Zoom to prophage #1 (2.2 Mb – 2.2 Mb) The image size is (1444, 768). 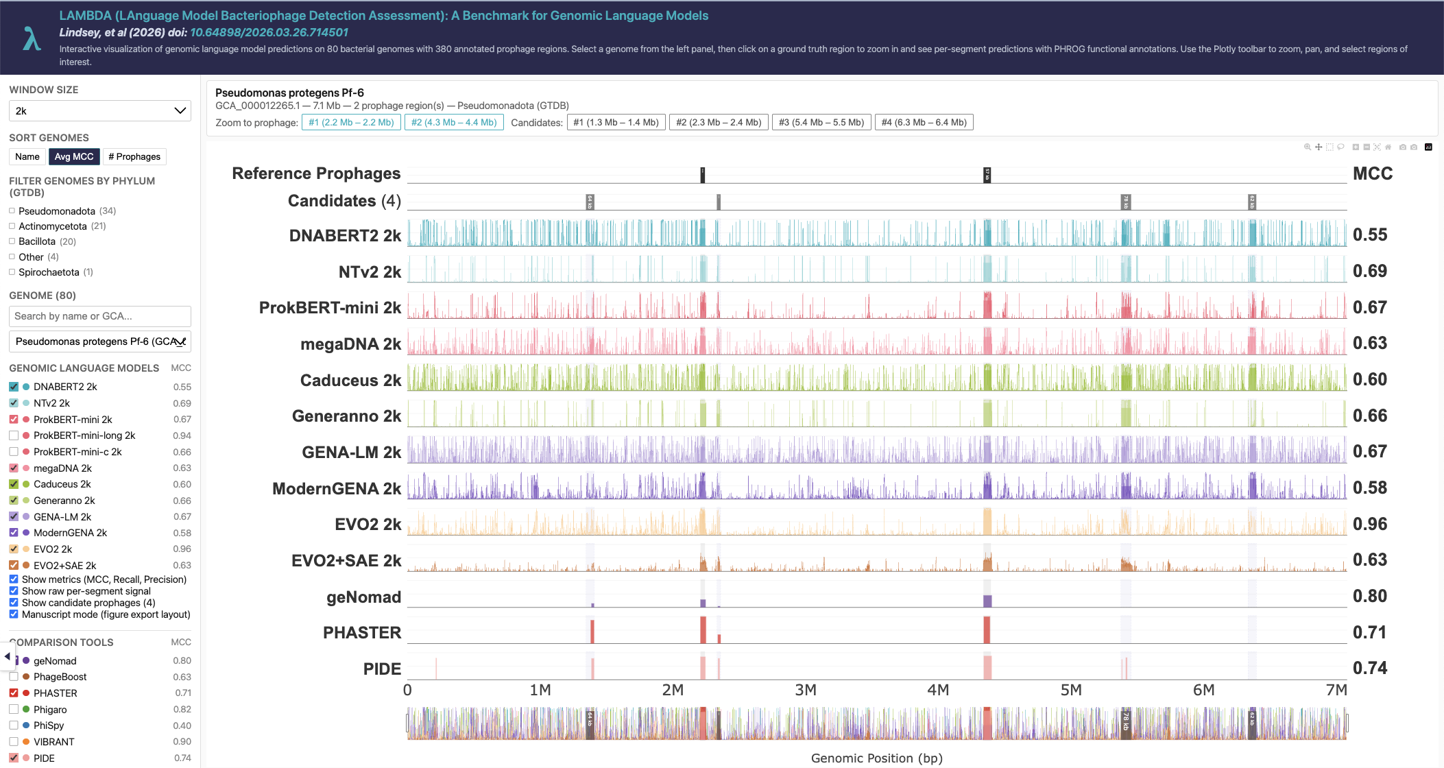tap(351, 123)
